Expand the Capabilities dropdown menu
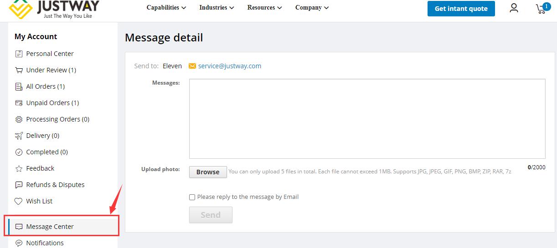The height and width of the screenshot is (248, 557). click(166, 7)
